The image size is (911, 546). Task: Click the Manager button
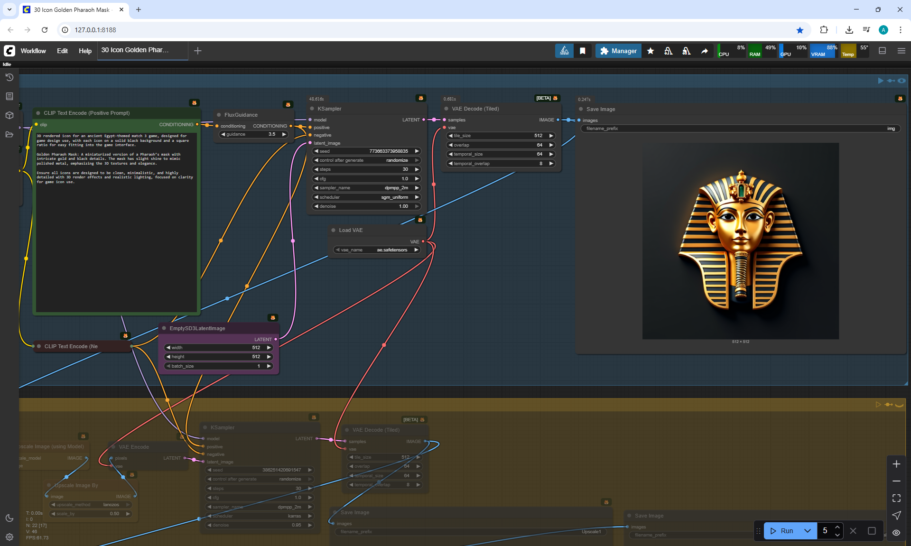(x=618, y=51)
